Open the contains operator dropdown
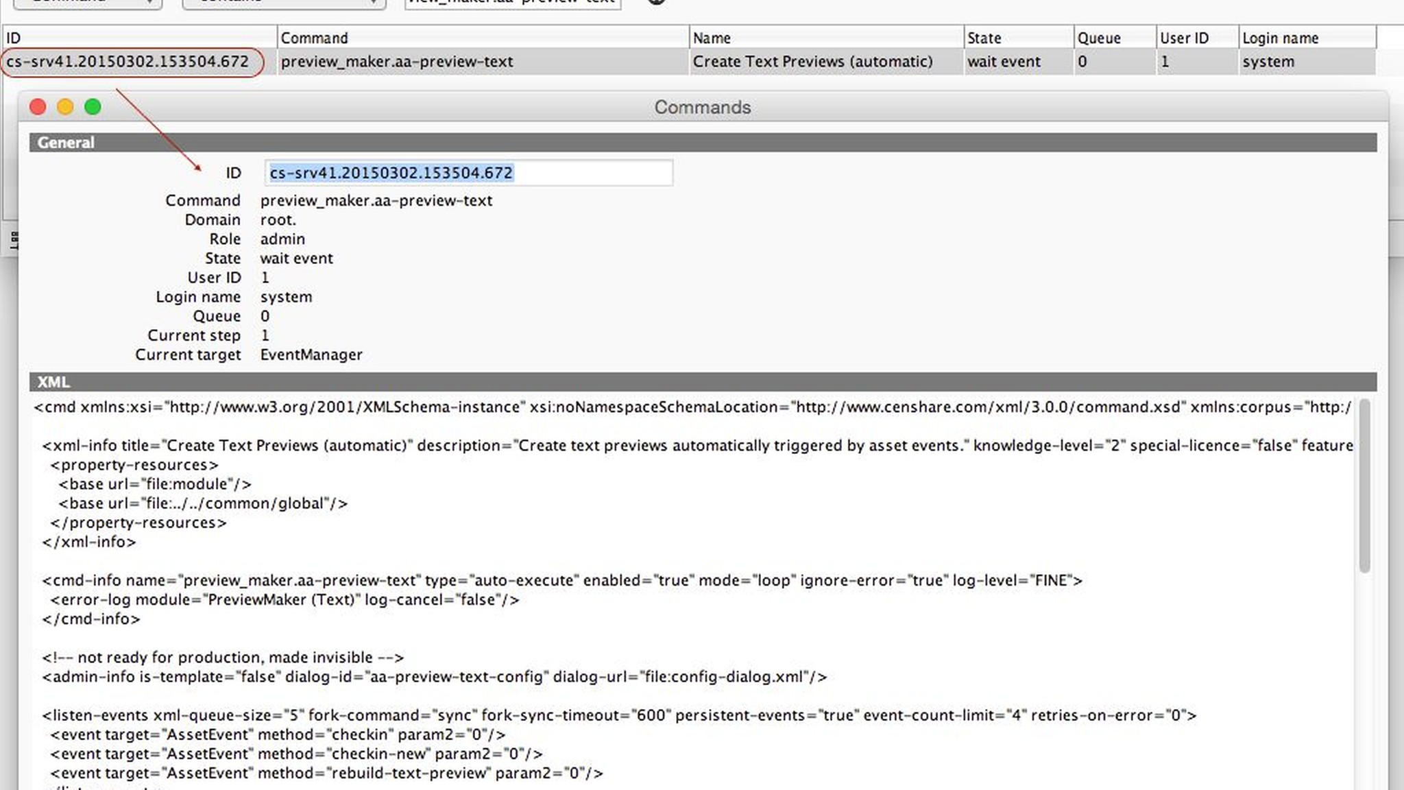 point(284,3)
